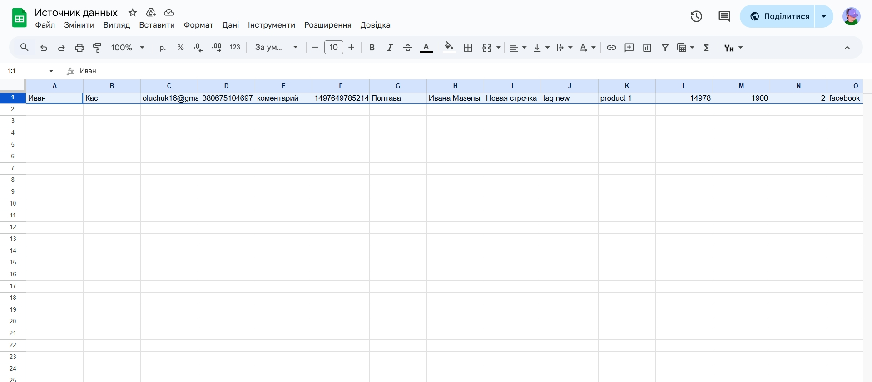
Task: Click the name box showing 1:1
Action: coord(30,71)
